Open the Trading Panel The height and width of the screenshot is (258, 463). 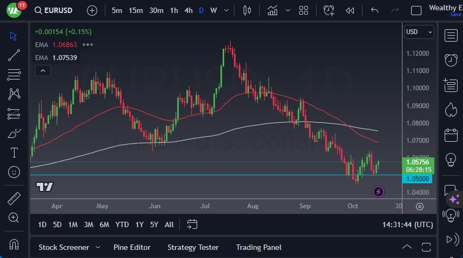pos(259,247)
